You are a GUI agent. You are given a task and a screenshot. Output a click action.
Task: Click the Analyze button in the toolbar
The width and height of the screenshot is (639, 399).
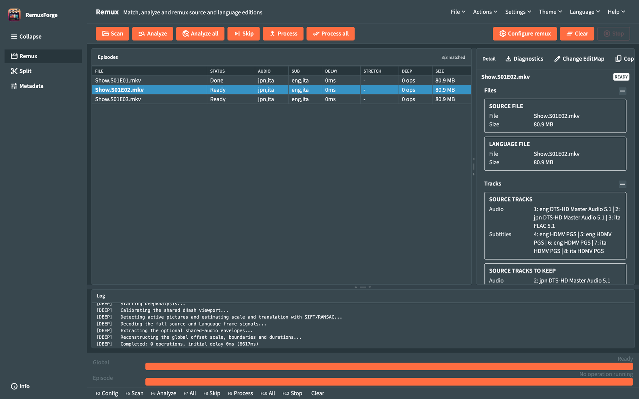(153, 34)
